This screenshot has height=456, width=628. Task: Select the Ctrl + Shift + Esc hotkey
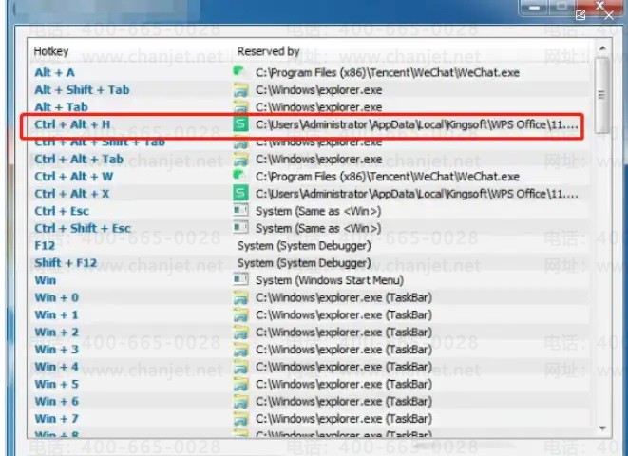pyautogui.click(x=83, y=228)
